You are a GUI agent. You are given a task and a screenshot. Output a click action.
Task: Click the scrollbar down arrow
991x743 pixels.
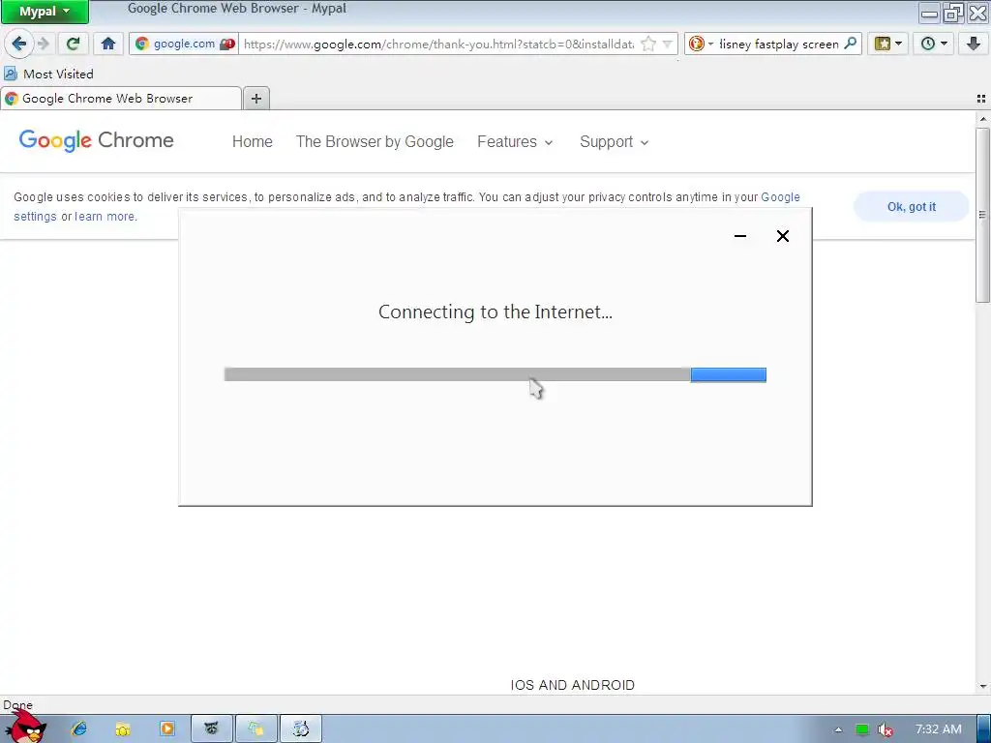click(982, 686)
